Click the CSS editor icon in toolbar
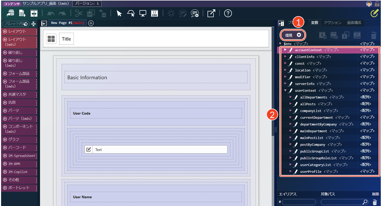381x206 pixels. [154, 13]
